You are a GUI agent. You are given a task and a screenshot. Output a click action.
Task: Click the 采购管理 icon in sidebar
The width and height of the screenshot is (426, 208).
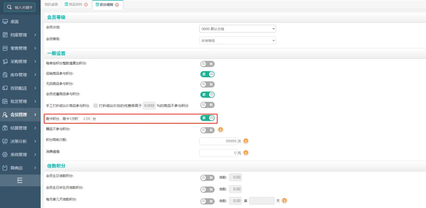coord(5,62)
